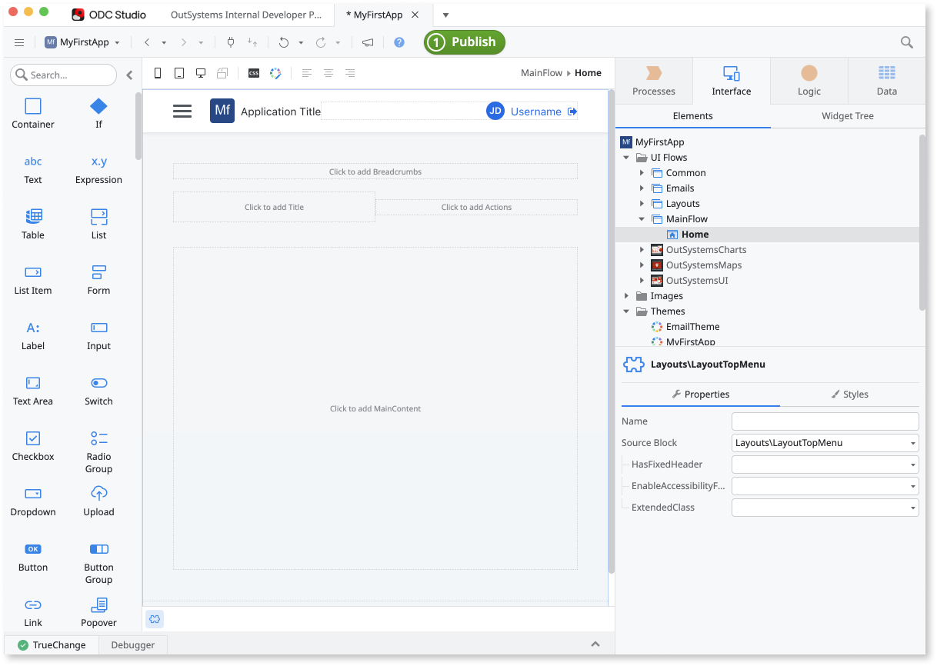Screen dimensions: 937x666
Task: Open the HasFixedHeader dropdown
Action: [914, 464]
